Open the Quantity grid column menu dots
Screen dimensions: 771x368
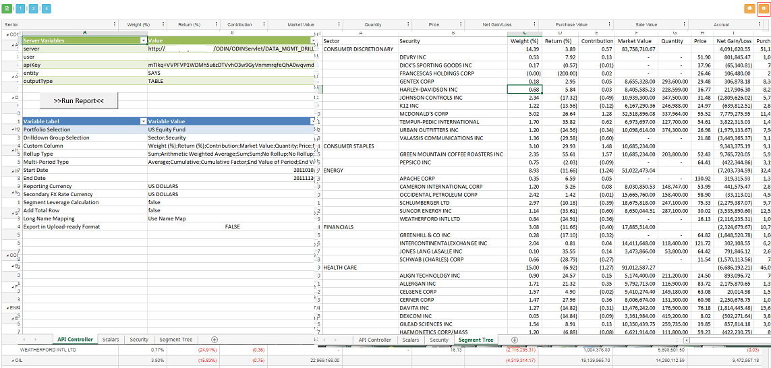pos(409,24)
